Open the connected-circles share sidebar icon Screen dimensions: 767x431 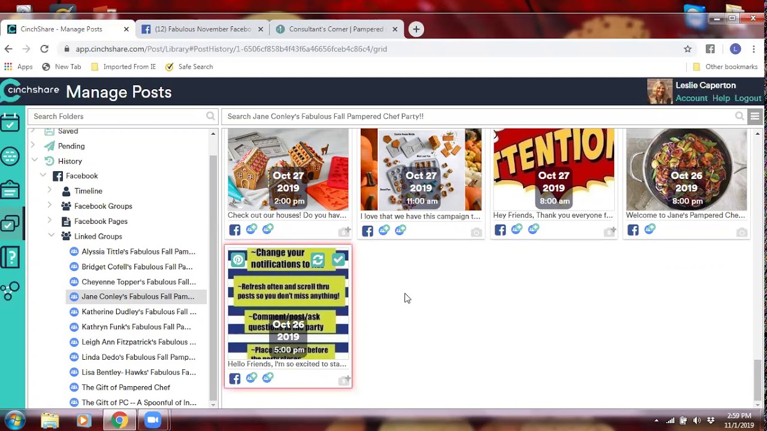tap(10, 291)
